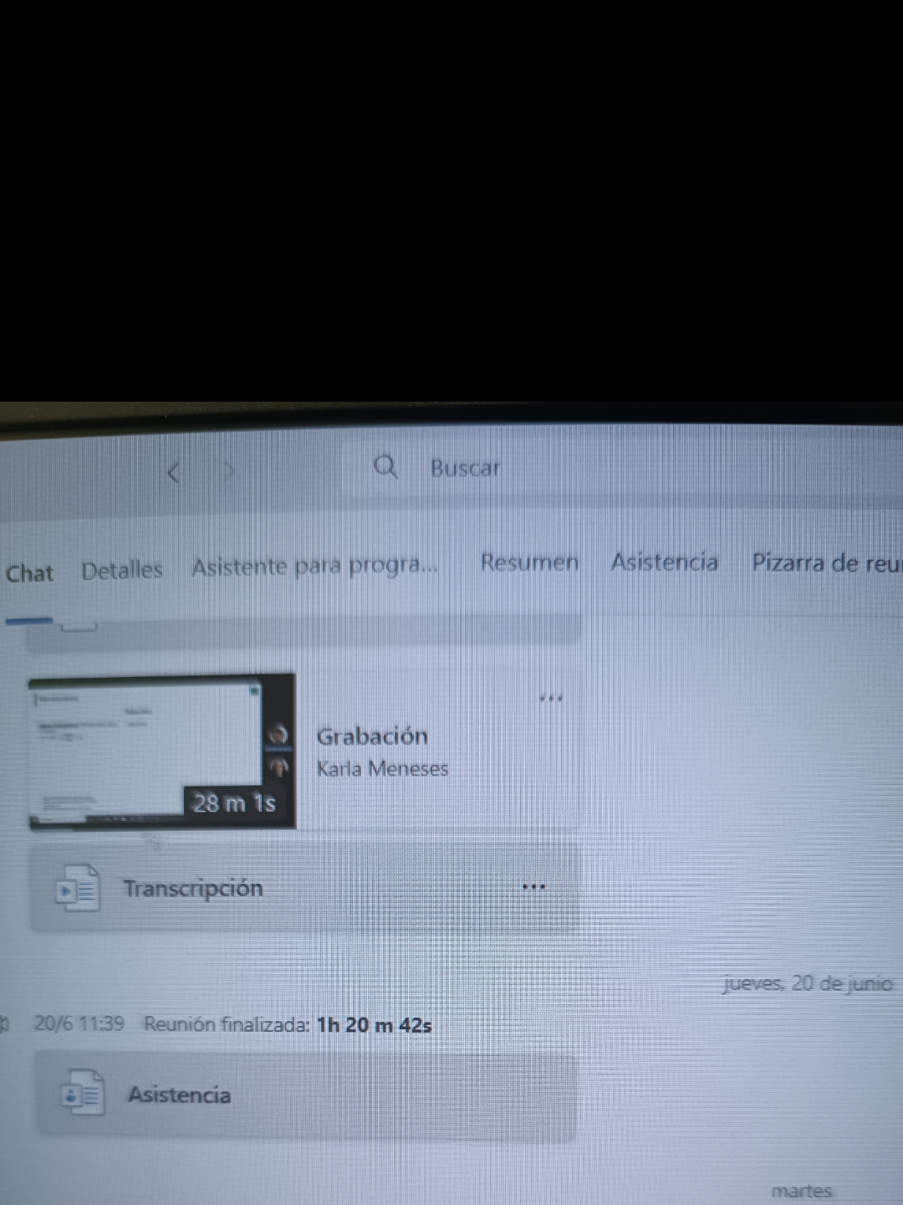The height and width of the screenshot is (1205, 903).
Task: Open the Asistencia report card label
Action: pyautogui.click(x=180, y=1095)
